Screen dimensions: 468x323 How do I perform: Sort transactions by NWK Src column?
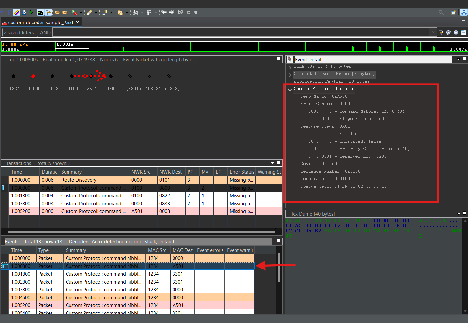(x=143, y=172)
